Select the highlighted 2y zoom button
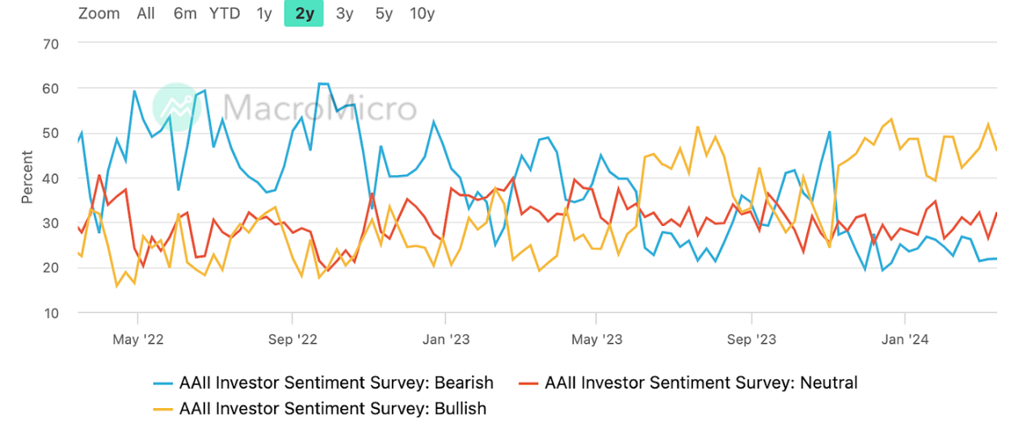The width and height of the screenshot is (1018, 430). (x=304, y=13)
